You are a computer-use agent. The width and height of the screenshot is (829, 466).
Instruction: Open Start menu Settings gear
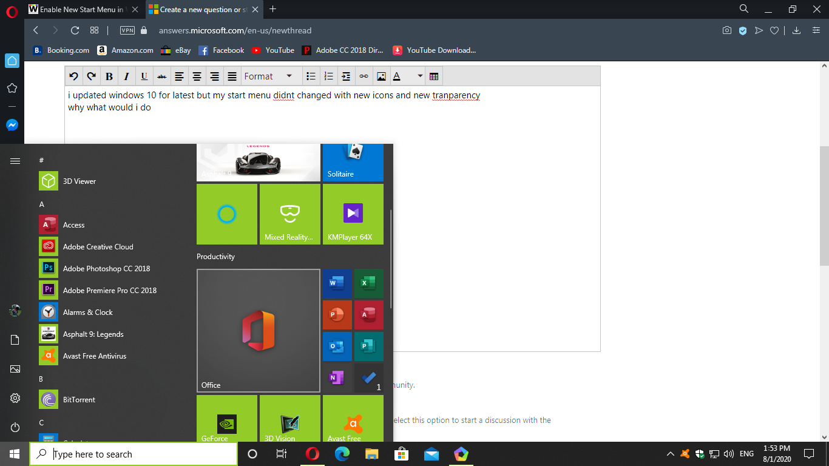pyautogui.click(x=15, y=398)
